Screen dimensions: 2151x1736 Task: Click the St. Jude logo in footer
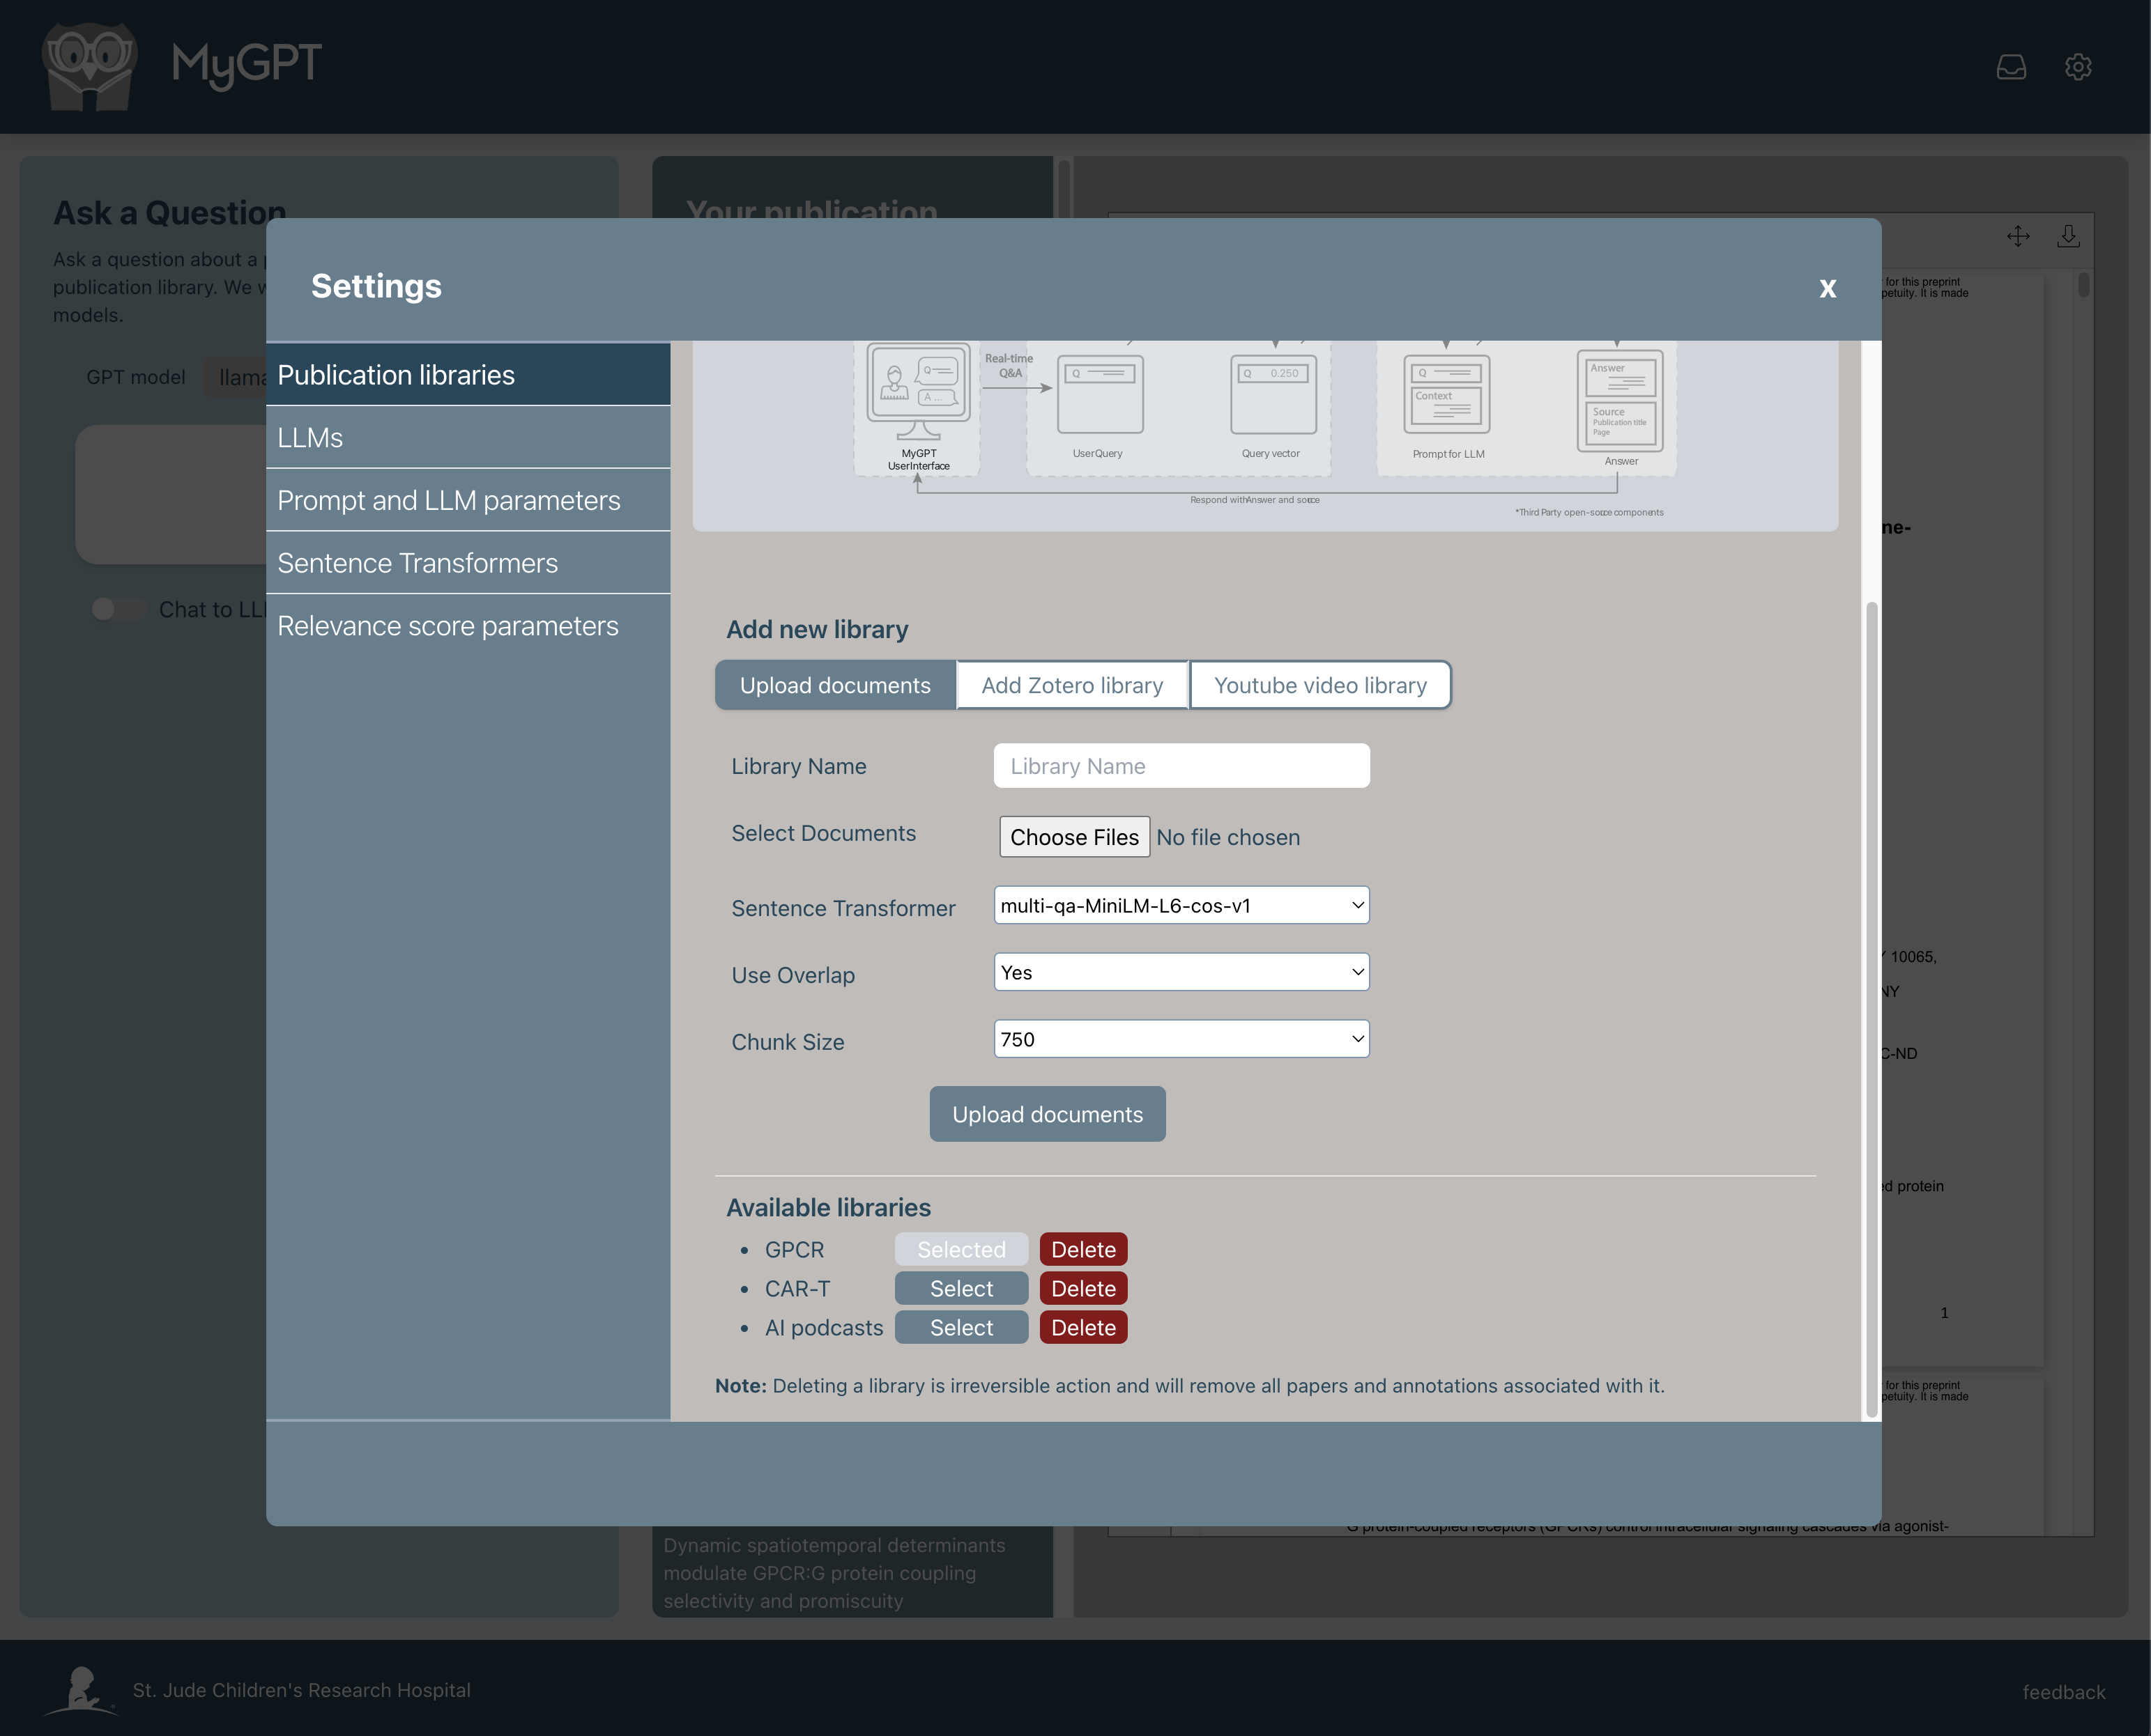click(82, 1690)
